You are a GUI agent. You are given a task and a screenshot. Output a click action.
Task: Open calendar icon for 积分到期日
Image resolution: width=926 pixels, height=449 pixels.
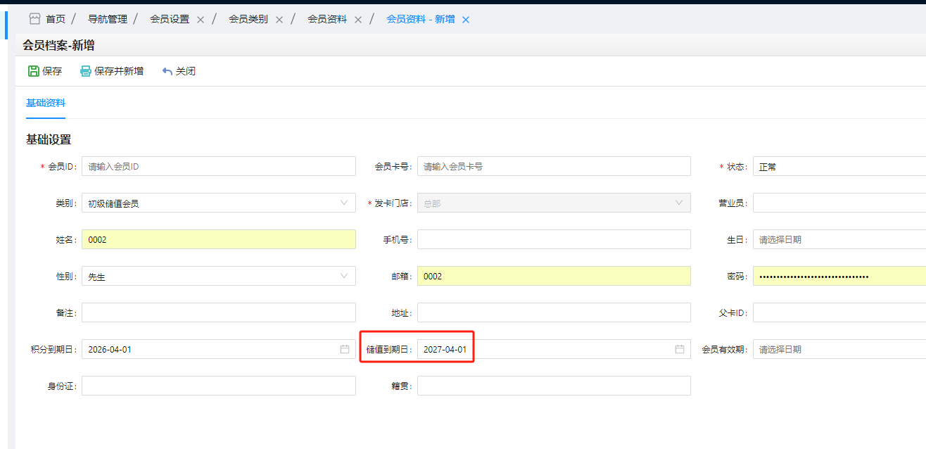pyautogui.click(x=345, y=349)
